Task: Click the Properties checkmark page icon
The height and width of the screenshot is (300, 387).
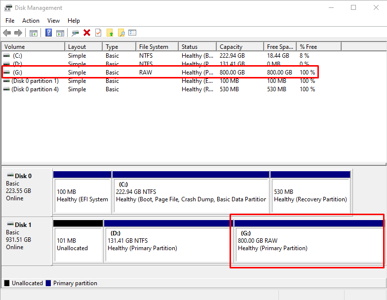Action: tap(98, 33)
